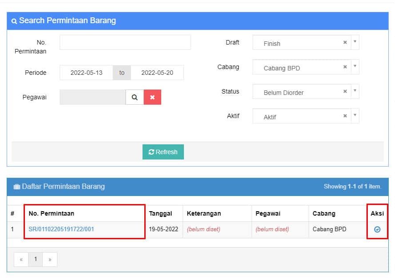The width and height of the screenshot is (395, 278).
Task: Go to pagination page 1
Action: click(x=36, y=259)
